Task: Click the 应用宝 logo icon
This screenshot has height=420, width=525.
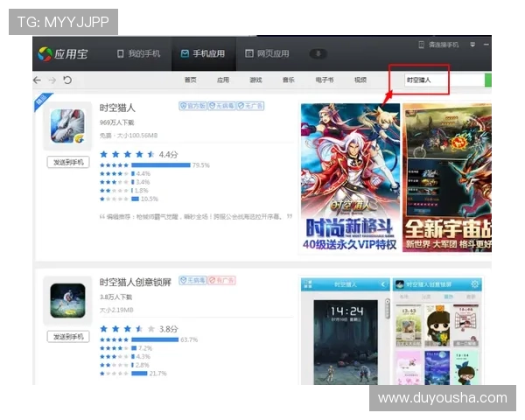Action: pyautogui.click(x=45, y=54)
